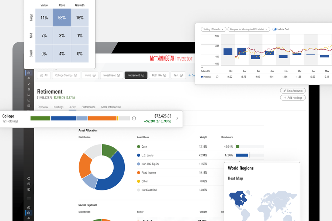Click the Help question mark icon near bottom sidebar
The height and width of the screenshot is (221, 332).
(x=29, y=178)
